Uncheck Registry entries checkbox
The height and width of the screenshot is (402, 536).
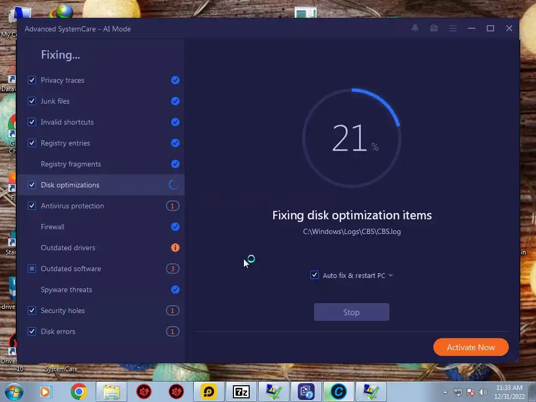pyautogui.click(x=32, y=143)
